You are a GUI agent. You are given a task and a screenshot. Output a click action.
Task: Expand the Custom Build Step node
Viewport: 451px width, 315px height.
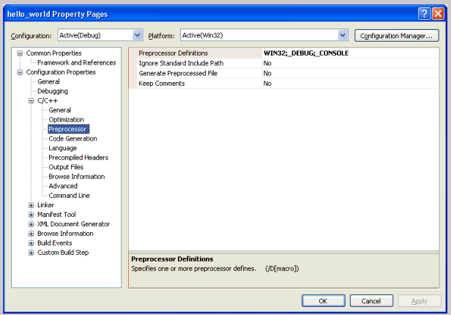point(31,253)
